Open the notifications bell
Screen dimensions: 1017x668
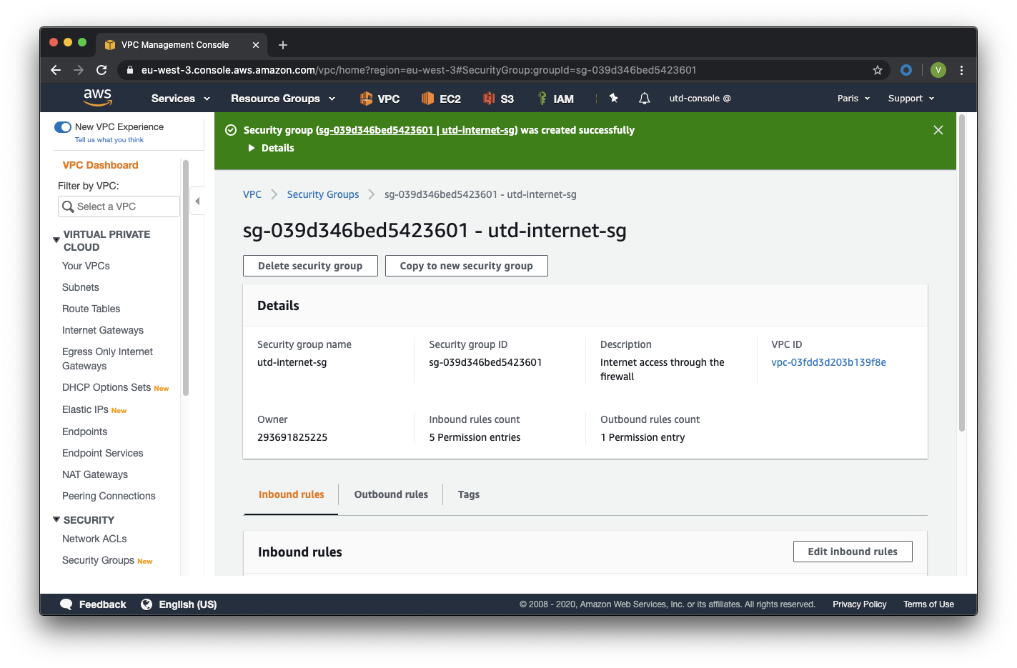(x=644, y=99)
